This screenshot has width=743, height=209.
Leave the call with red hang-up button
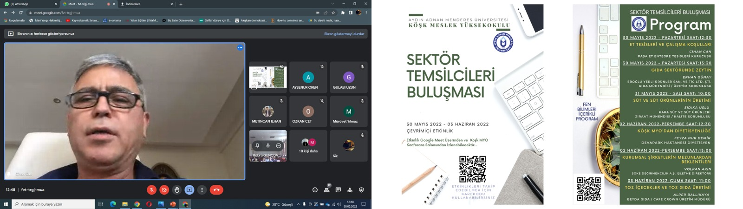tap(216, 190)
